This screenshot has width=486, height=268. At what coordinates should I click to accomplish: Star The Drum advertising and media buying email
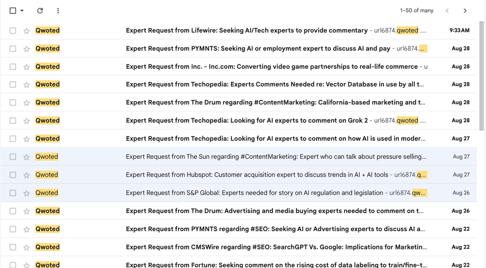[x=27, y=211]
